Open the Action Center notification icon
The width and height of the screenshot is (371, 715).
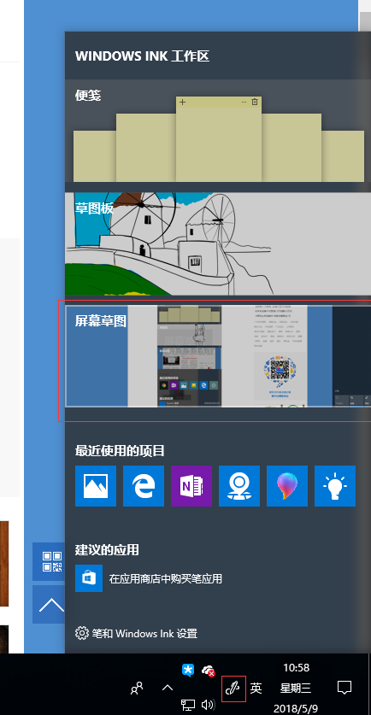(x=344, y=688)
